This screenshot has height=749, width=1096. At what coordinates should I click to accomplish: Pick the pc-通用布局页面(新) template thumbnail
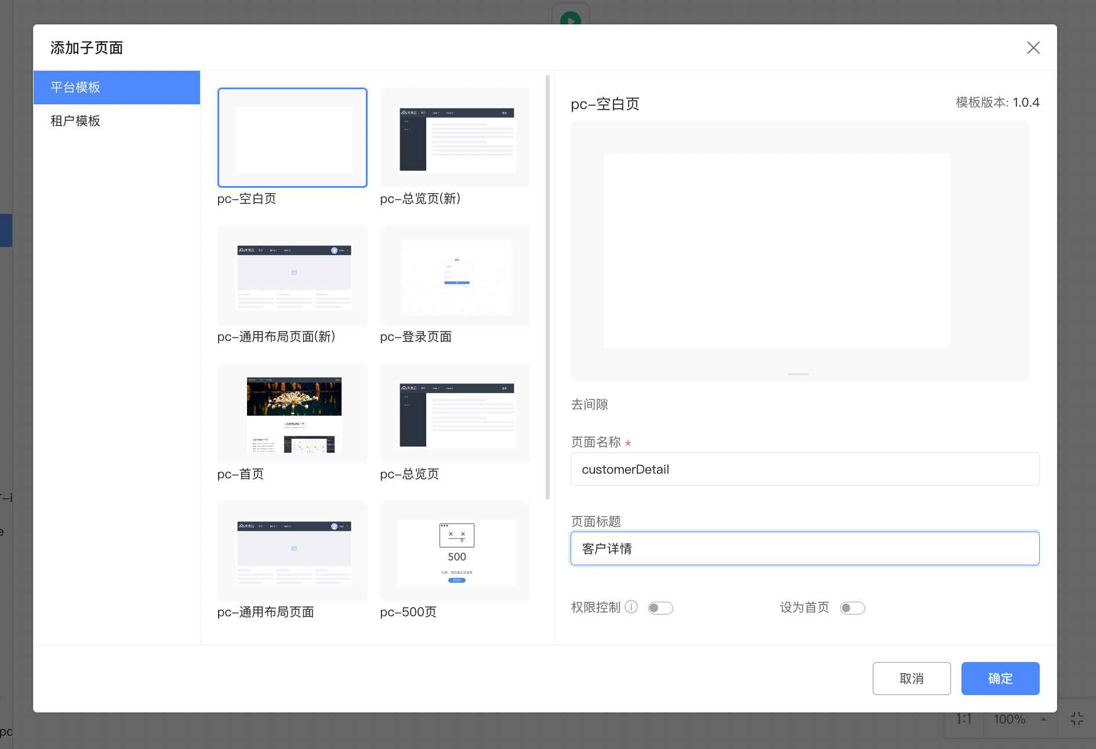292,275
